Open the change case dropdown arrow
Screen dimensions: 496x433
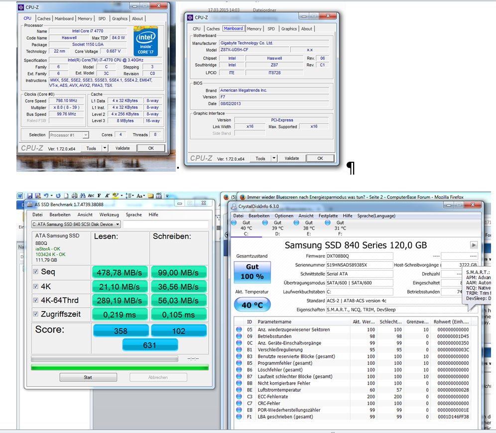[x=144, y=196]
